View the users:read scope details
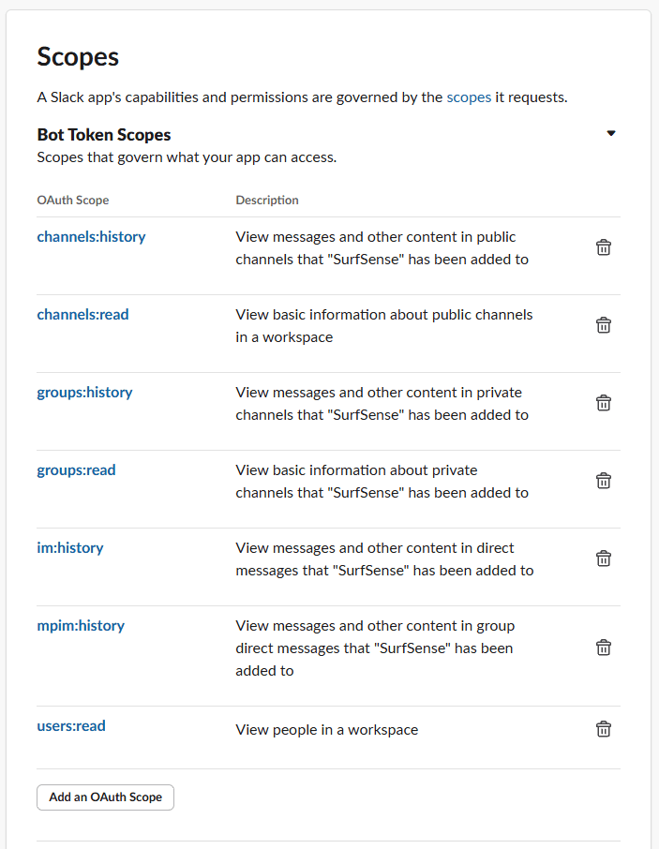This screenshot has height=849, width=659. pyautogui.click(x=71, y=725)
